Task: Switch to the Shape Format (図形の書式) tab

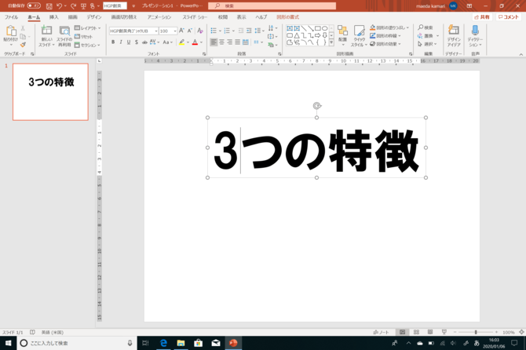Action: pyautogui.click(x=288, y=17)
